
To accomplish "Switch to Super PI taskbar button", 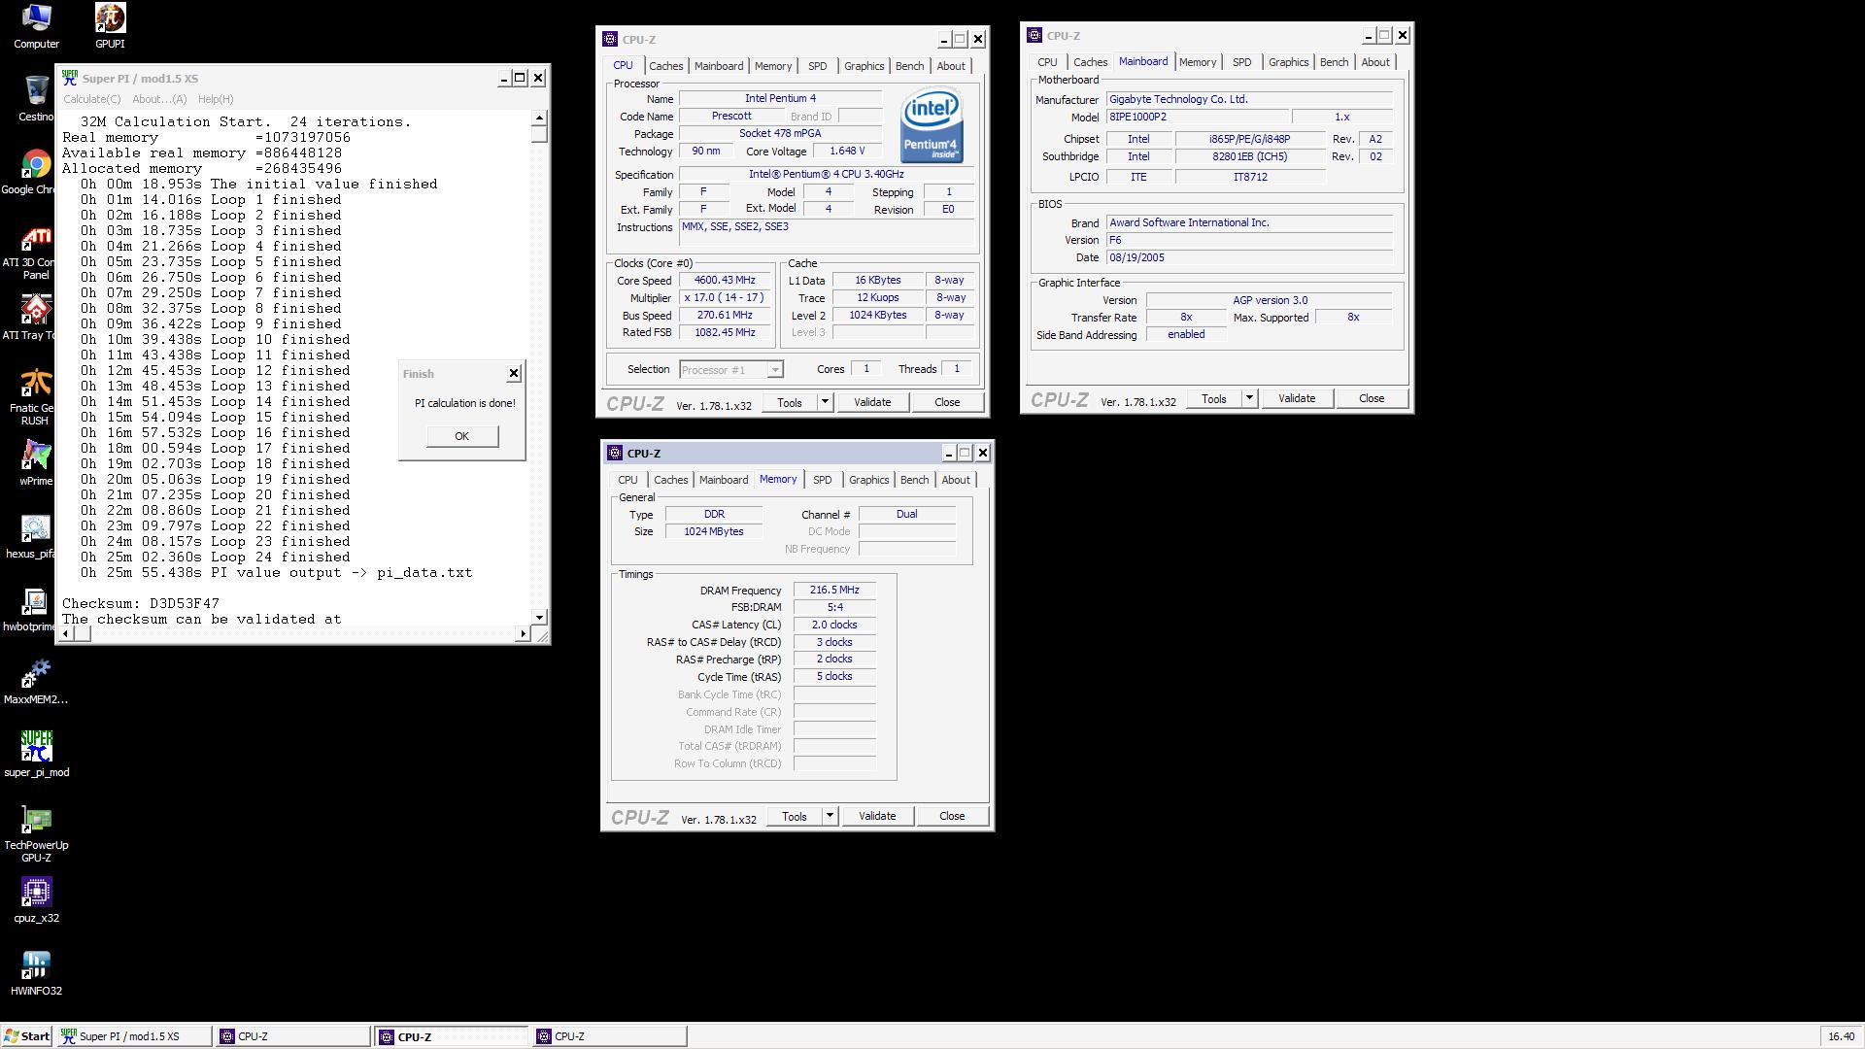I will pyautogui.click(x=134, y=1036).
